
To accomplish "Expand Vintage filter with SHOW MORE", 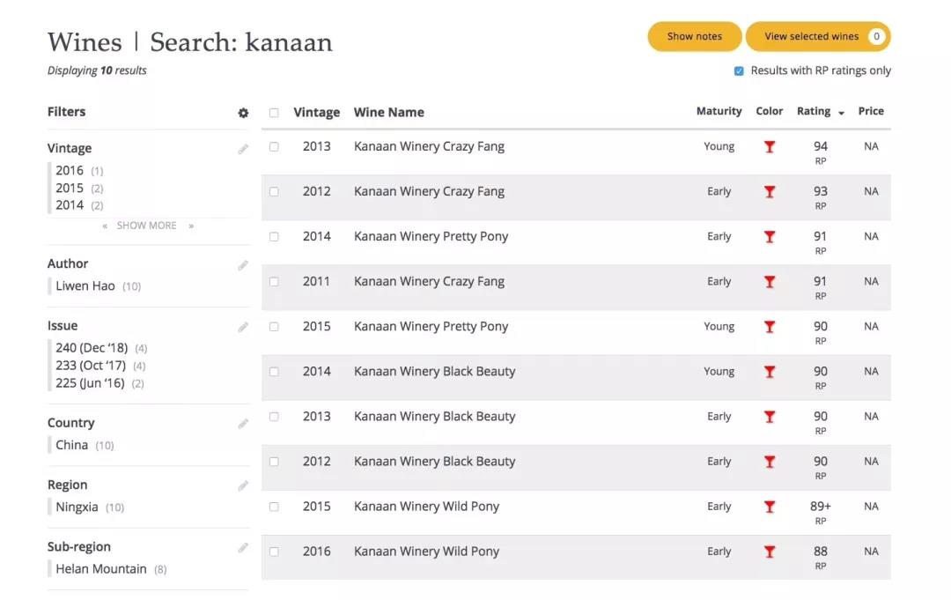I will (147, 226).
